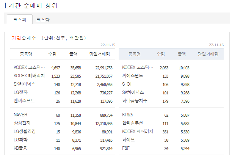This screenshot has width=232, height=155.
Task: Click 금액 header in 22.11.16 table
Action: (x=182, y=54)
